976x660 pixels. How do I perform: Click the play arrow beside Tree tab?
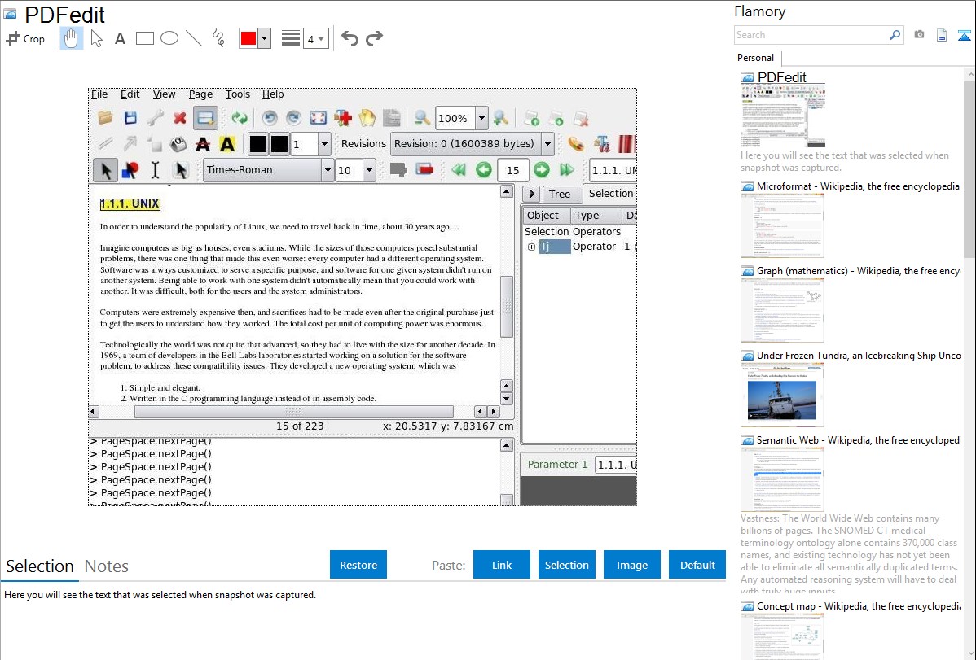point(531,194)
